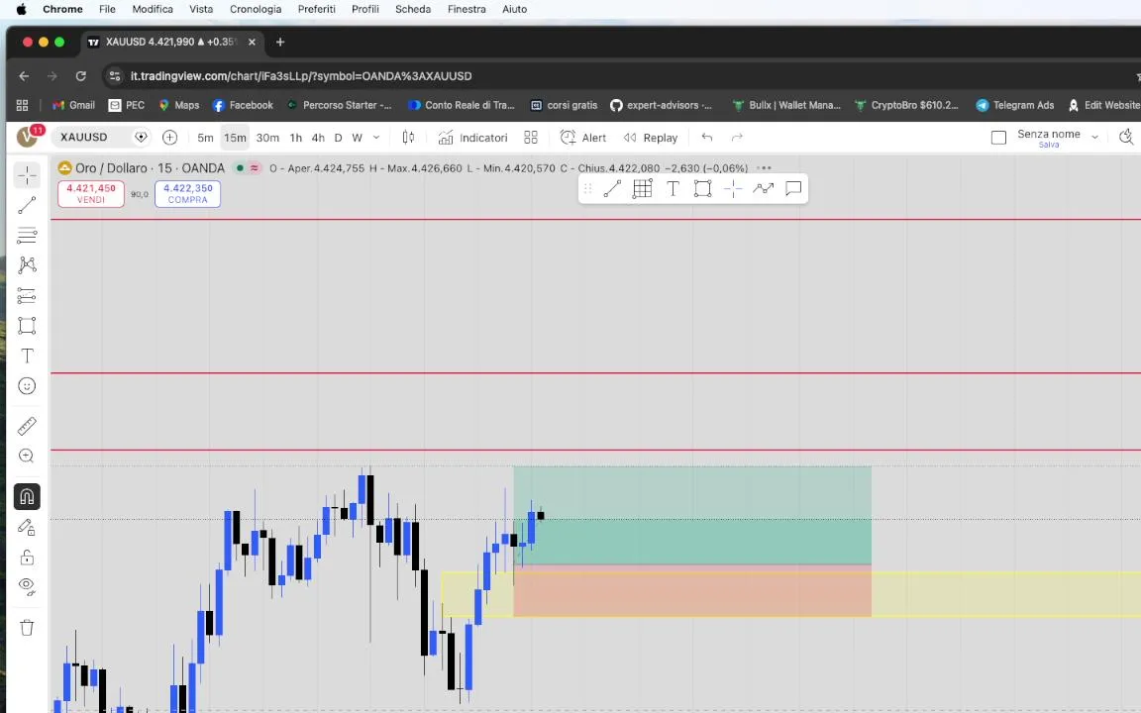Select the geometric shapes tool
The height and width of the screenshot is (713, 1141).
(x=27, y=325)
